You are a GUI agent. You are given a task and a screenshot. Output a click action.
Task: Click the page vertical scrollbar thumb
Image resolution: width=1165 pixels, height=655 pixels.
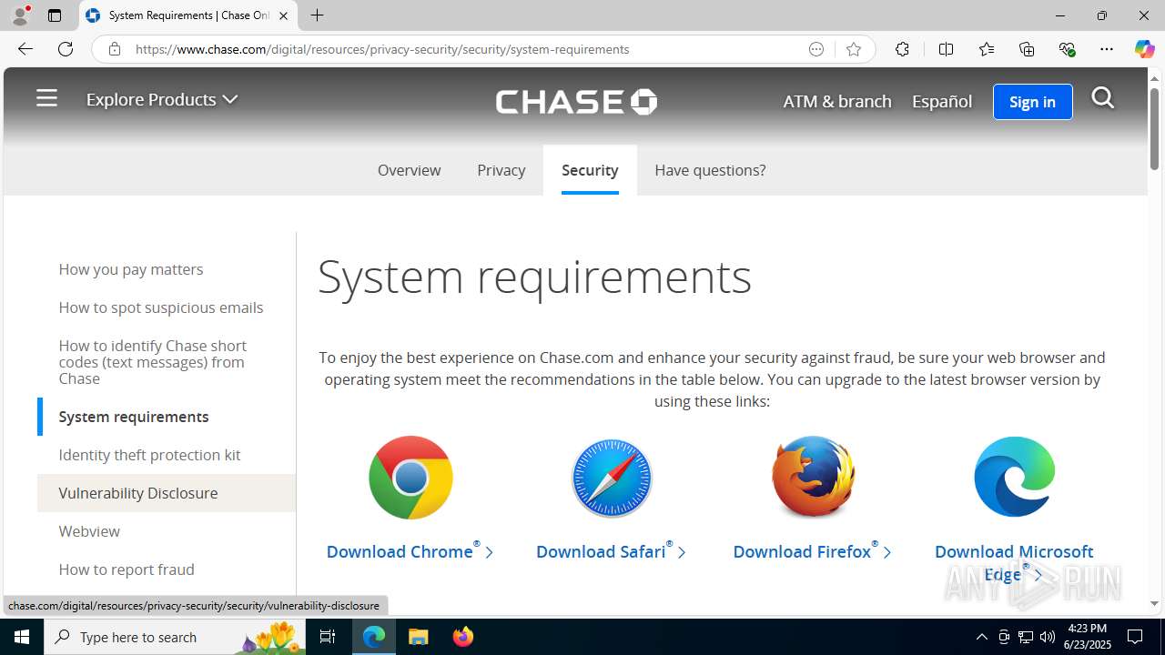pos(1154,128)
